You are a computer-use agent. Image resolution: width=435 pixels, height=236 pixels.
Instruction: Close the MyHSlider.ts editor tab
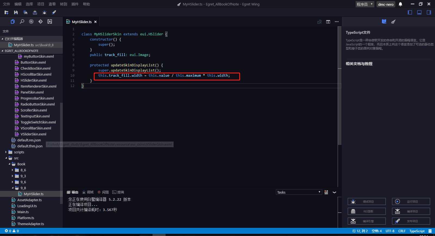[x=95, y=22]
